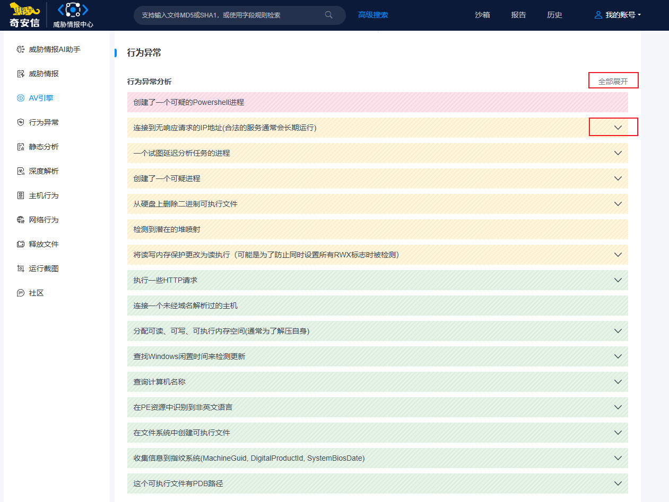The image size is (669, 502).
Task: Open 主机行为 sidebar entry
Action: (x=44, y=195)
